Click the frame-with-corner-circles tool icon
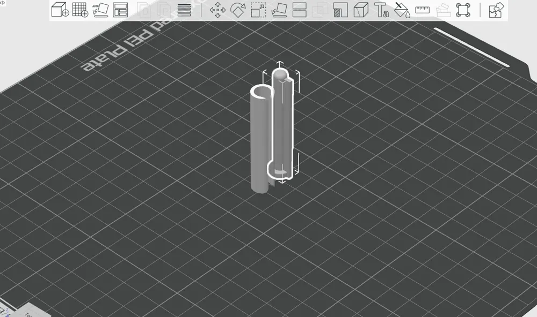The height and width of the screenshot is (317, 537). [x=463, y=10]
